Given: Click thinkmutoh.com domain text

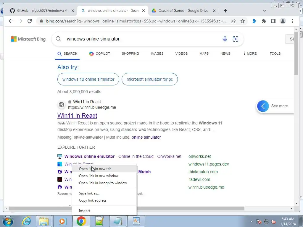Looking at the screenshot, I should tap(203, 172).
